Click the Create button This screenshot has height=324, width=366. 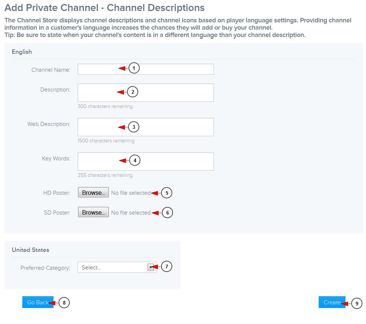coord(332,302)
